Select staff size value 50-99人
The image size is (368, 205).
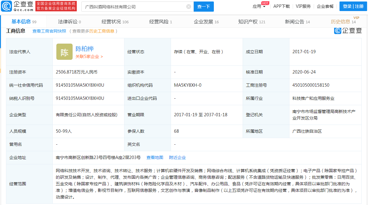point(64,131)
